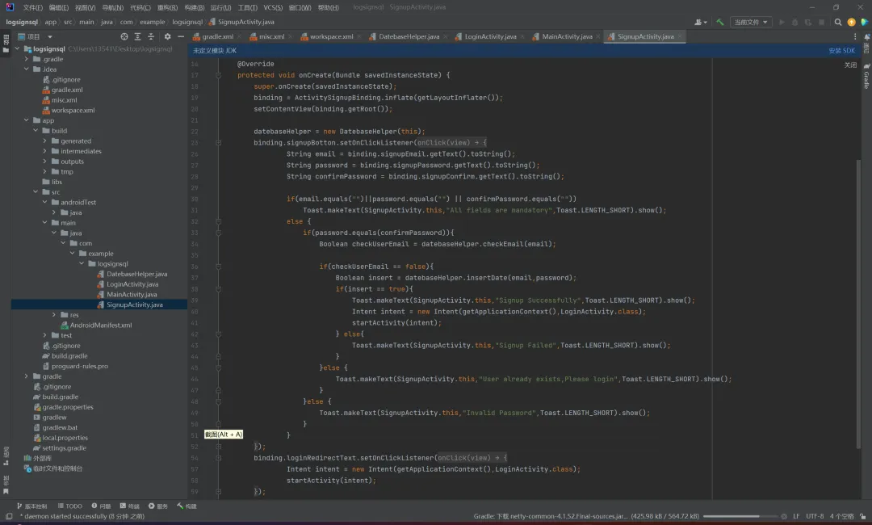Select DatebaseHelper.java in project tree
The height and width of the screenshot is (525, 872).
(x=136, y=274)
